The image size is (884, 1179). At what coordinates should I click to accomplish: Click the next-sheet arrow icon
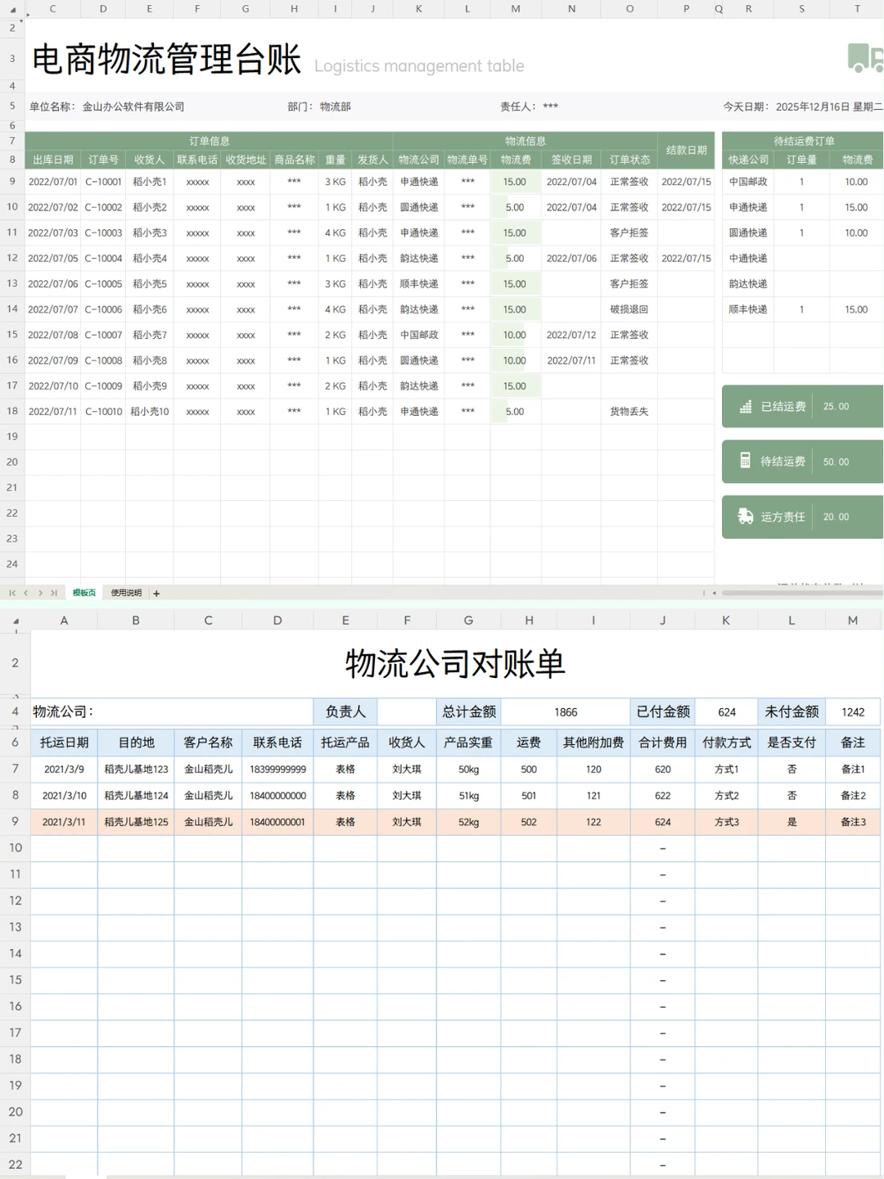point(39,592)
